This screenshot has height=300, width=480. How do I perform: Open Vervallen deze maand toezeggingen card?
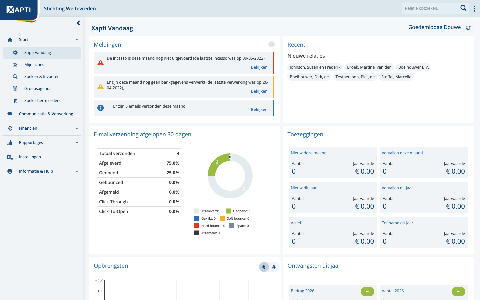click(424, 163)
